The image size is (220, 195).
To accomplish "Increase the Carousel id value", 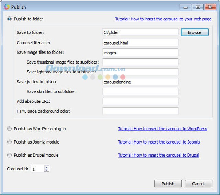I will [47, 167].
